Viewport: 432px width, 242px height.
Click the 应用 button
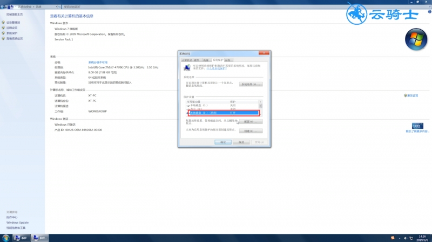point(259,142)
